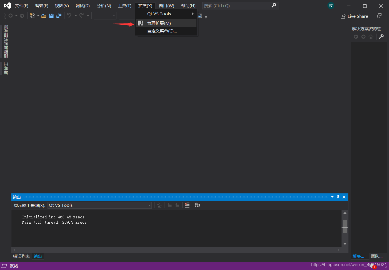Click the save all icon

[x=59, y=16]
